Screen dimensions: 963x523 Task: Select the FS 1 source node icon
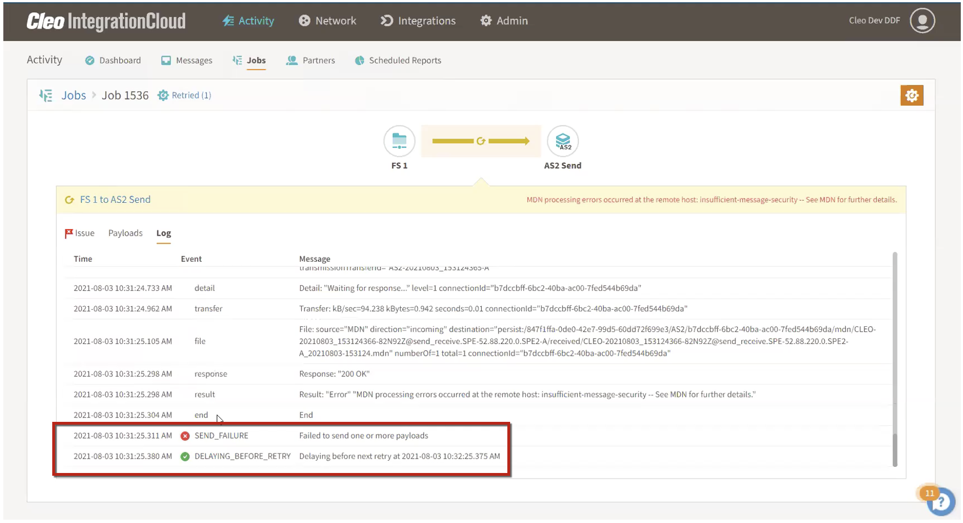[400, 141]
